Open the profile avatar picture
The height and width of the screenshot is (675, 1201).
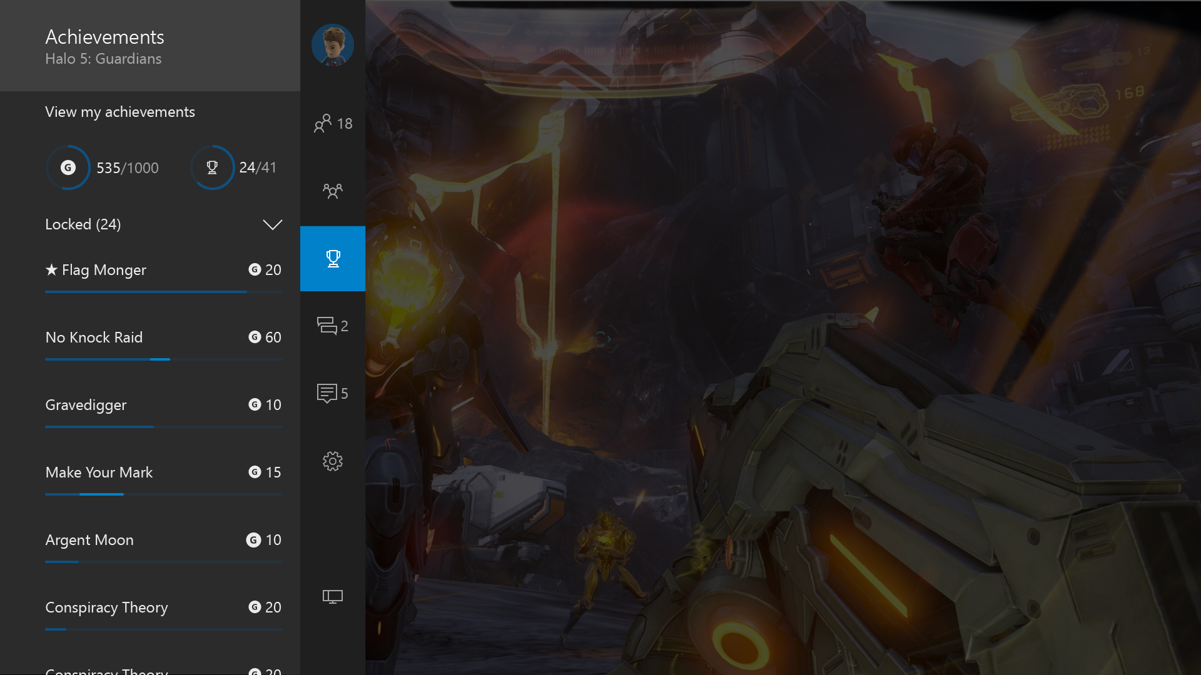click(332, 45)
